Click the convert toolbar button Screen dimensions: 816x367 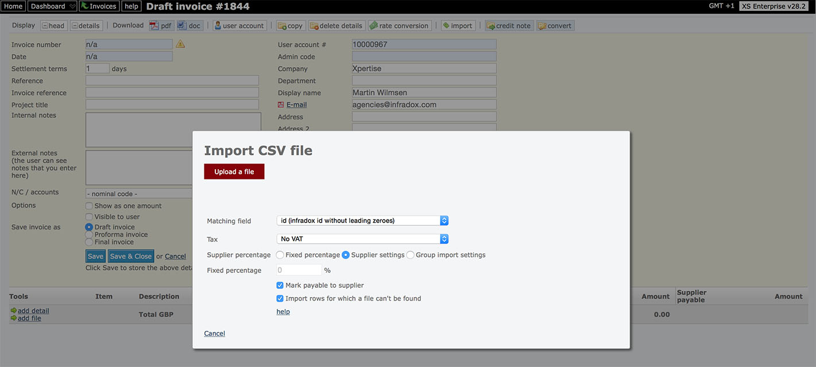point(555,26)
